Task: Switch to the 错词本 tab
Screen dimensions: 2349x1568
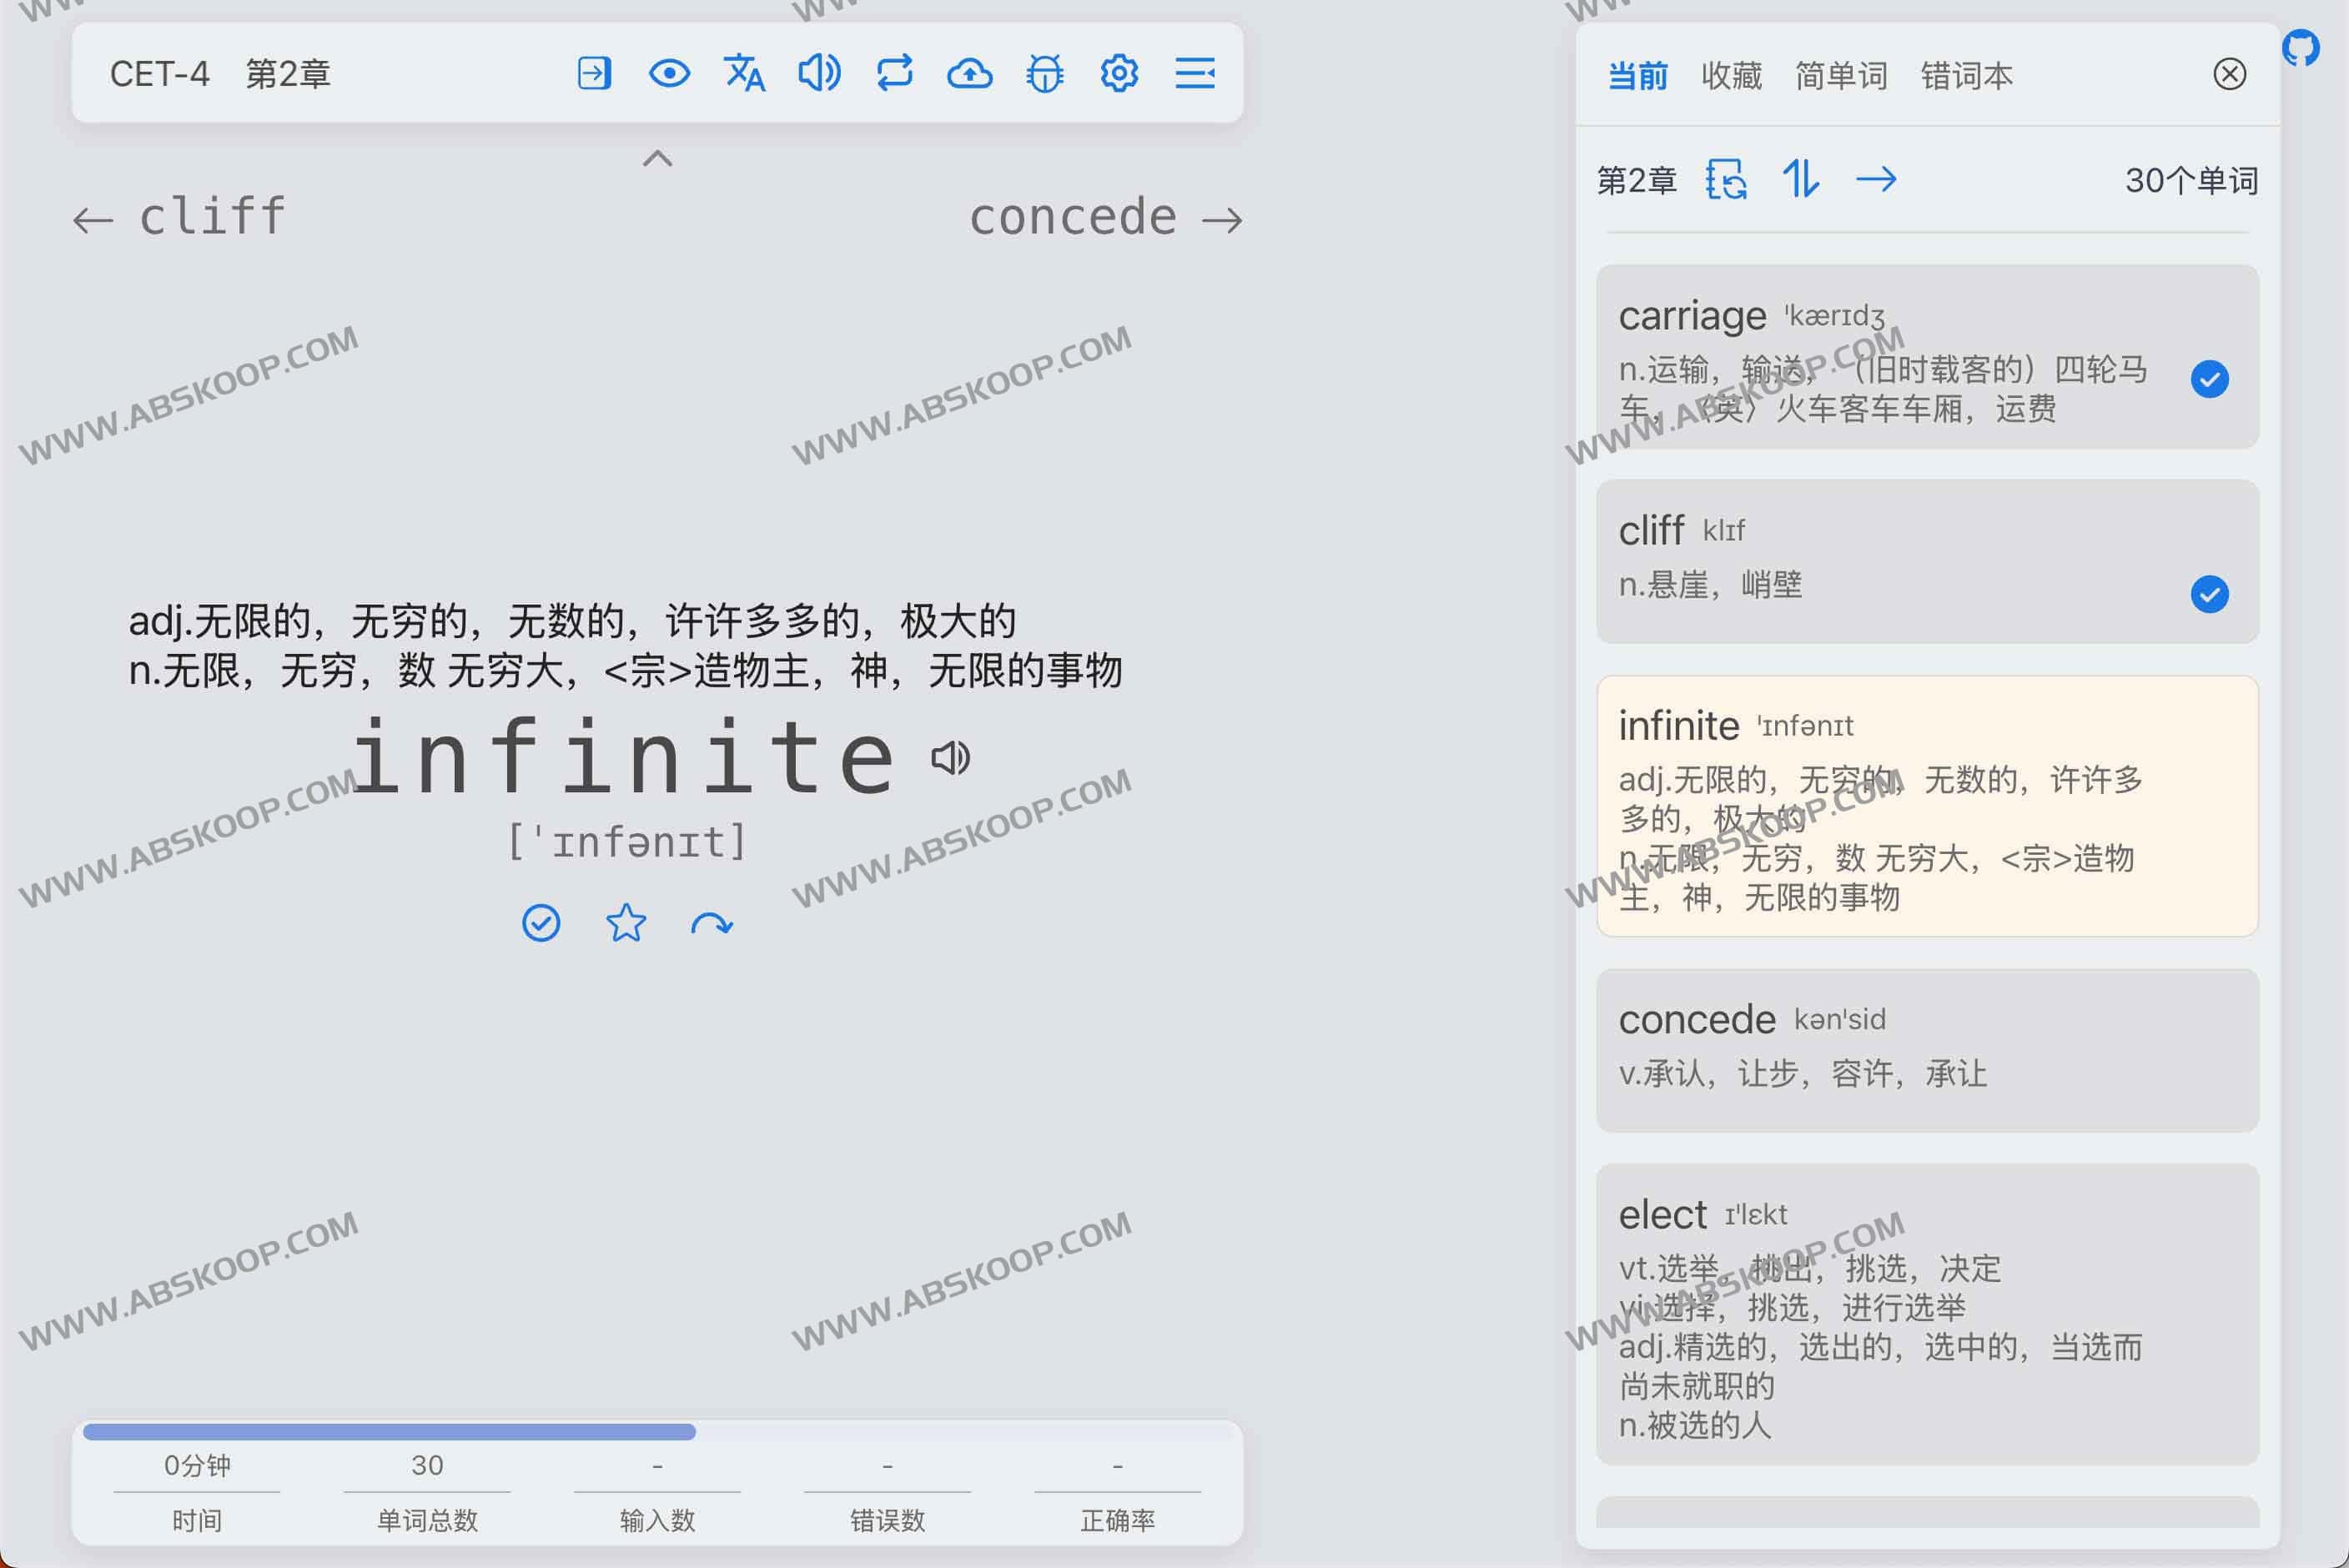Action: tap(1966, 75)
